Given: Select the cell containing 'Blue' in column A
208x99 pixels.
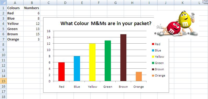Looking at the screenshot, I should coord(15,18).
